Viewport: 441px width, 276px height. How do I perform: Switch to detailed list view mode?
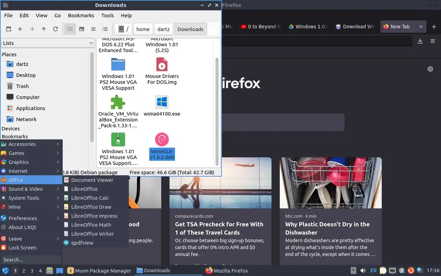(105, 29)
